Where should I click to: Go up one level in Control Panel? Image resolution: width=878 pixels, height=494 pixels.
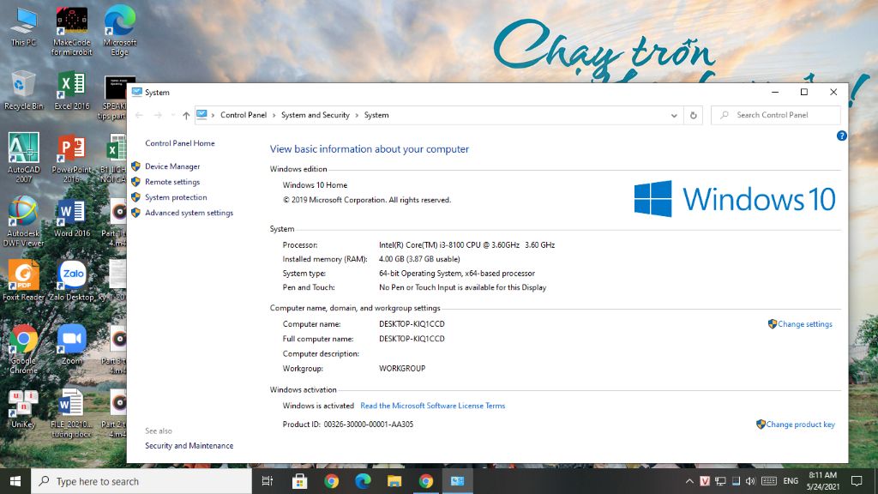[186, 116]
